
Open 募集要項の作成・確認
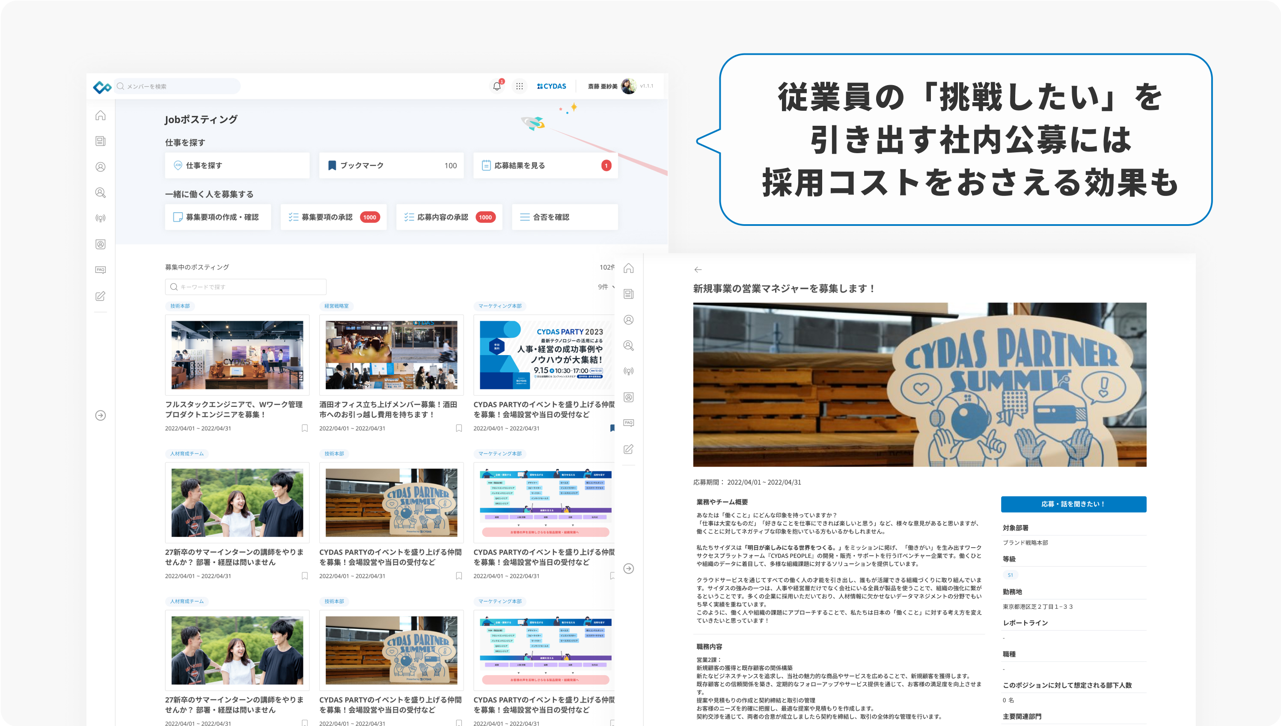click(x=218, y=217)
